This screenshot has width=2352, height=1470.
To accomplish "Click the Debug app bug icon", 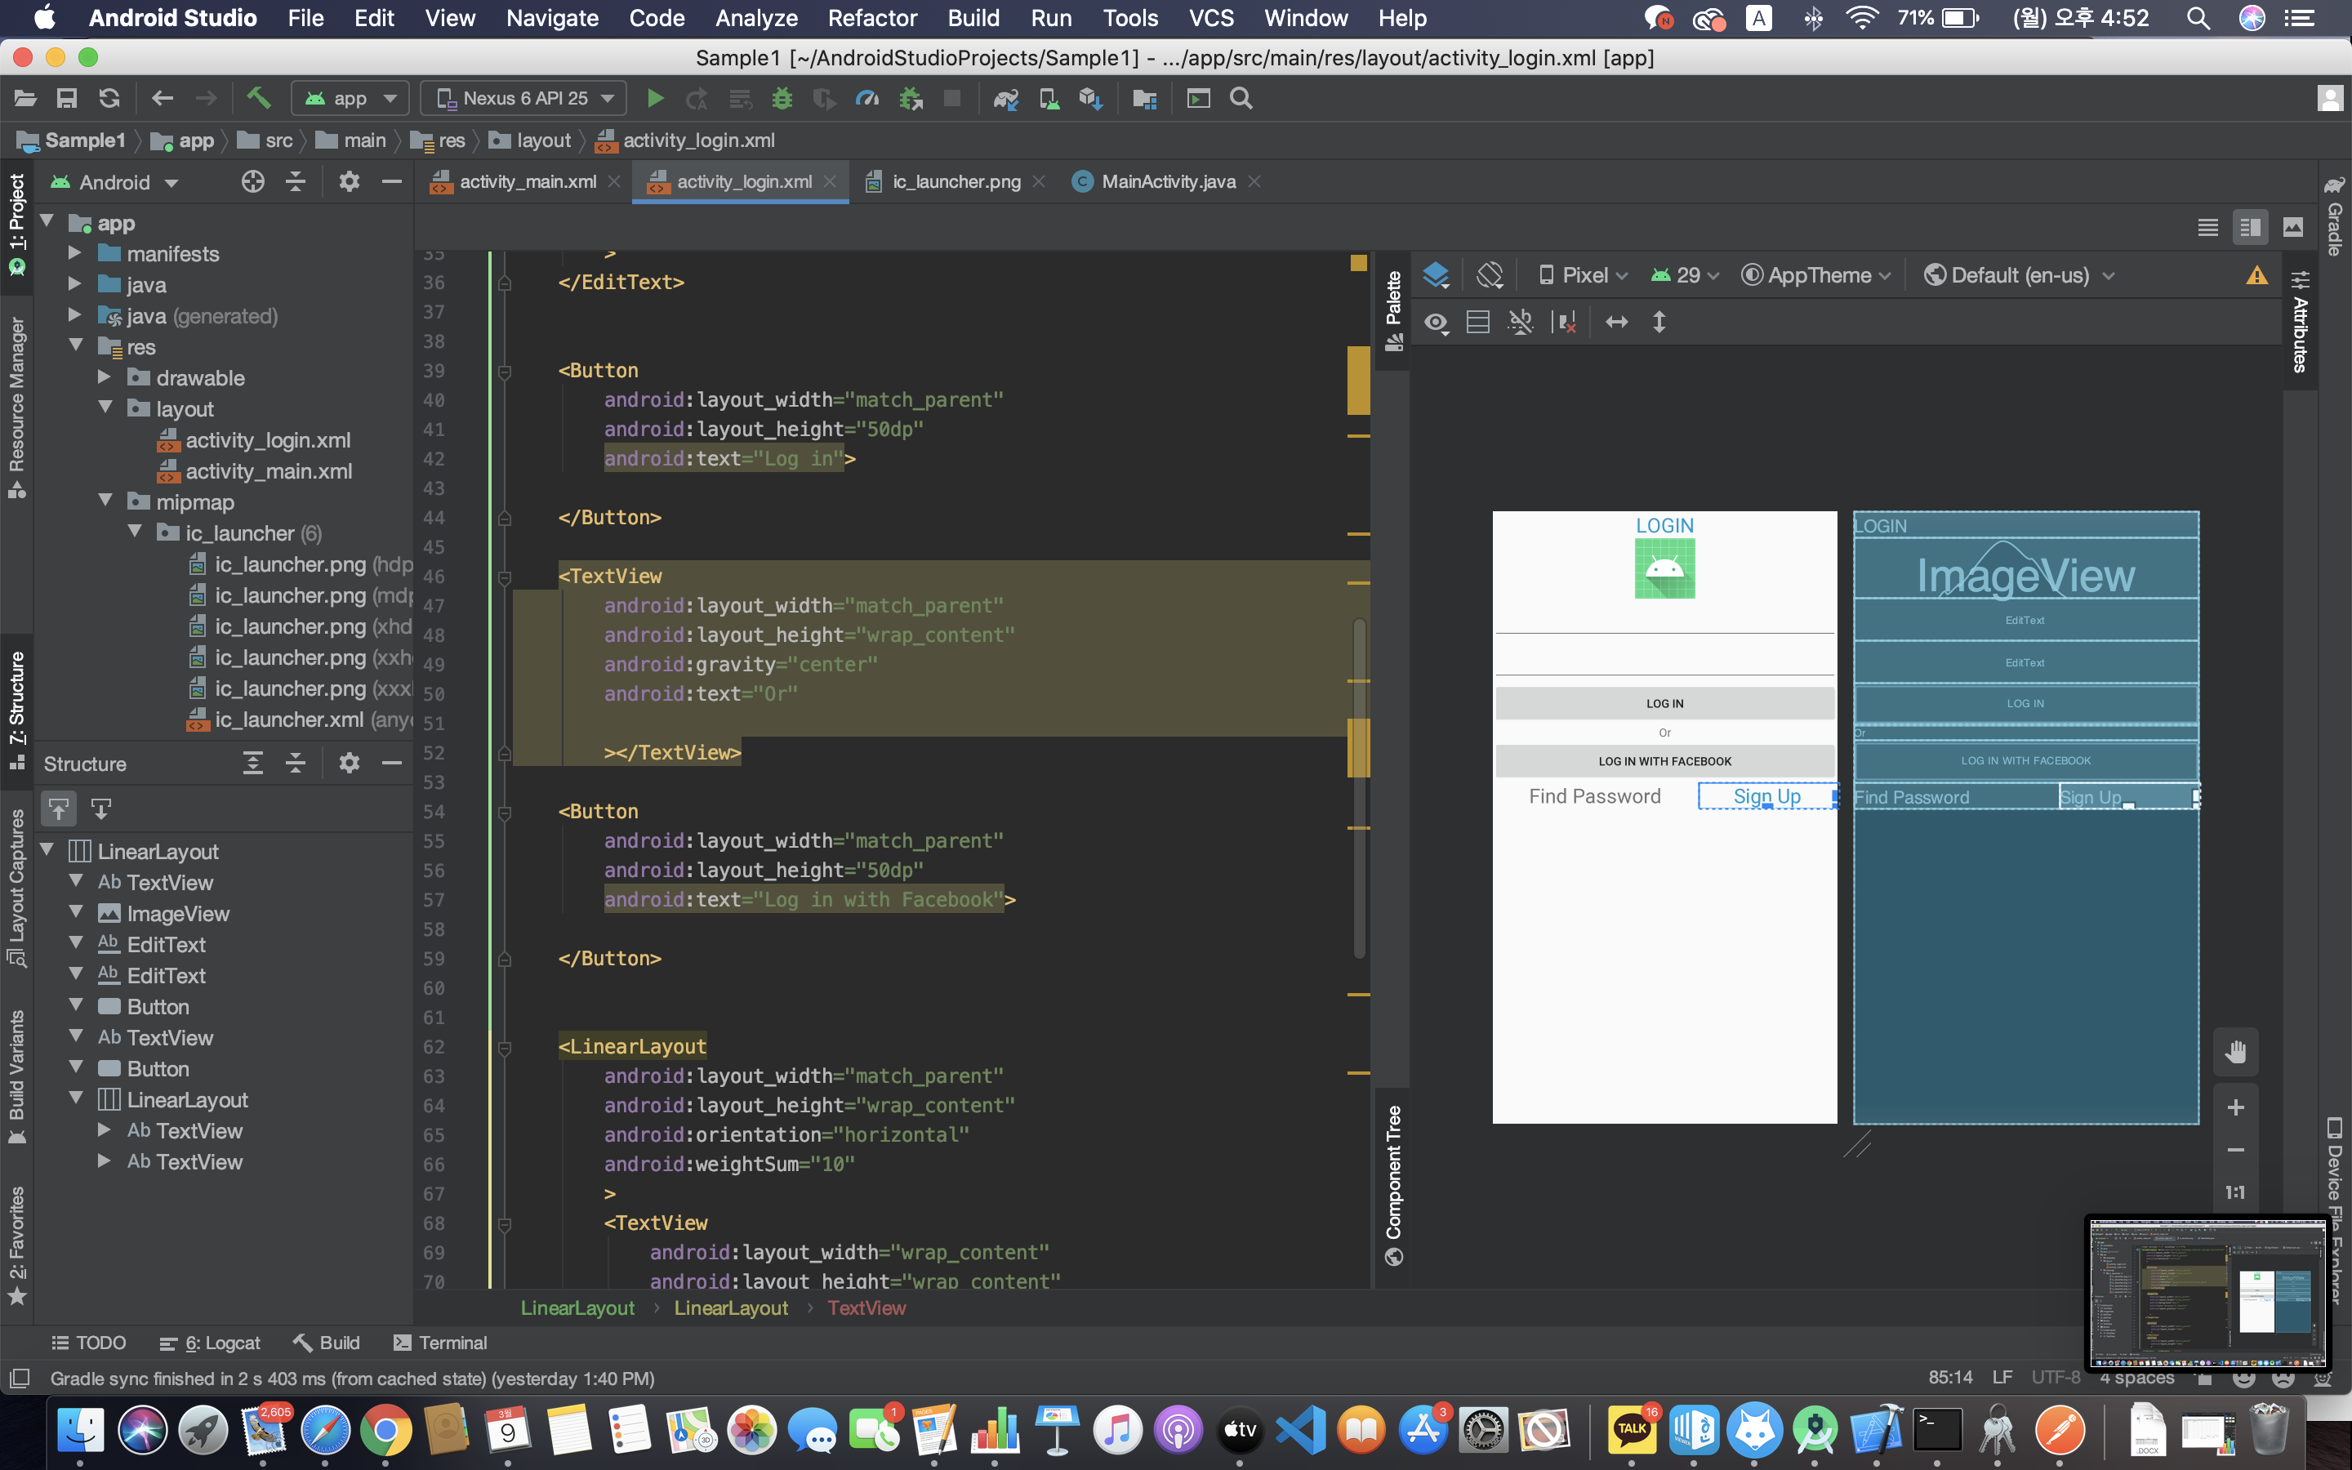I will tap(782, 98).
